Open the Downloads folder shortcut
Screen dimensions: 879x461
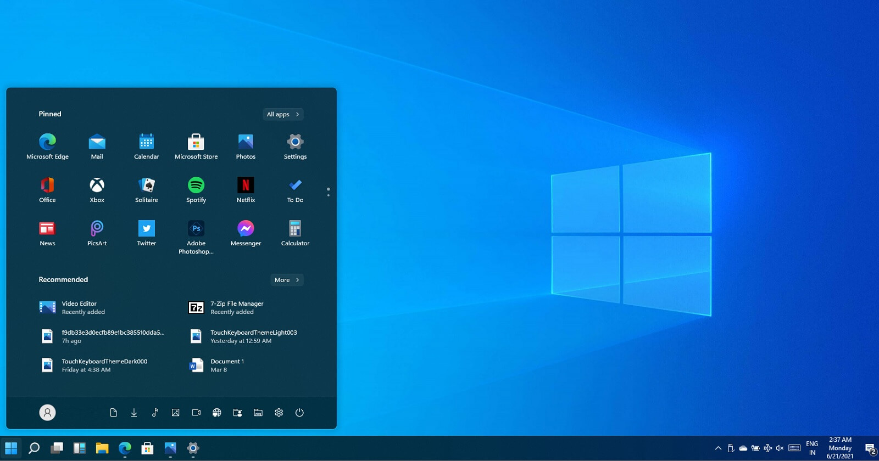tap(134, 413)
